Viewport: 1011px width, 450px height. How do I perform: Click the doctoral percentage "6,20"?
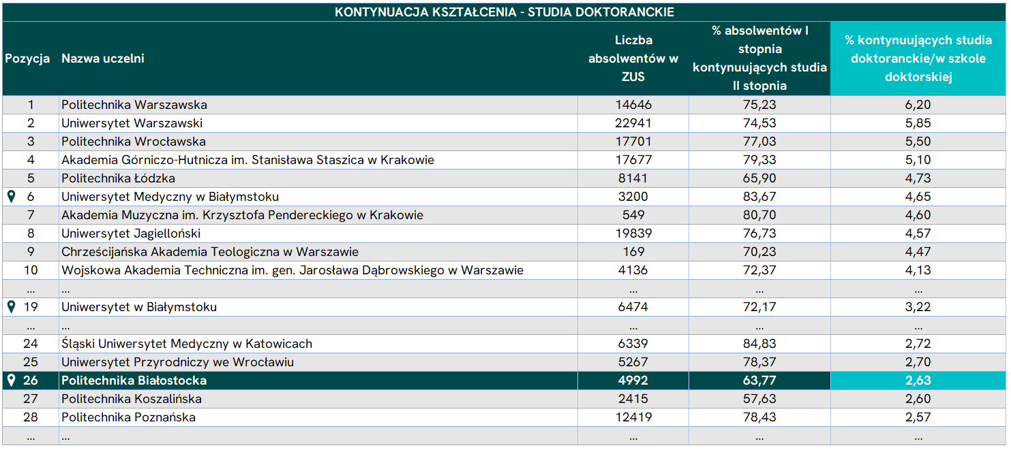coord(918,105)
